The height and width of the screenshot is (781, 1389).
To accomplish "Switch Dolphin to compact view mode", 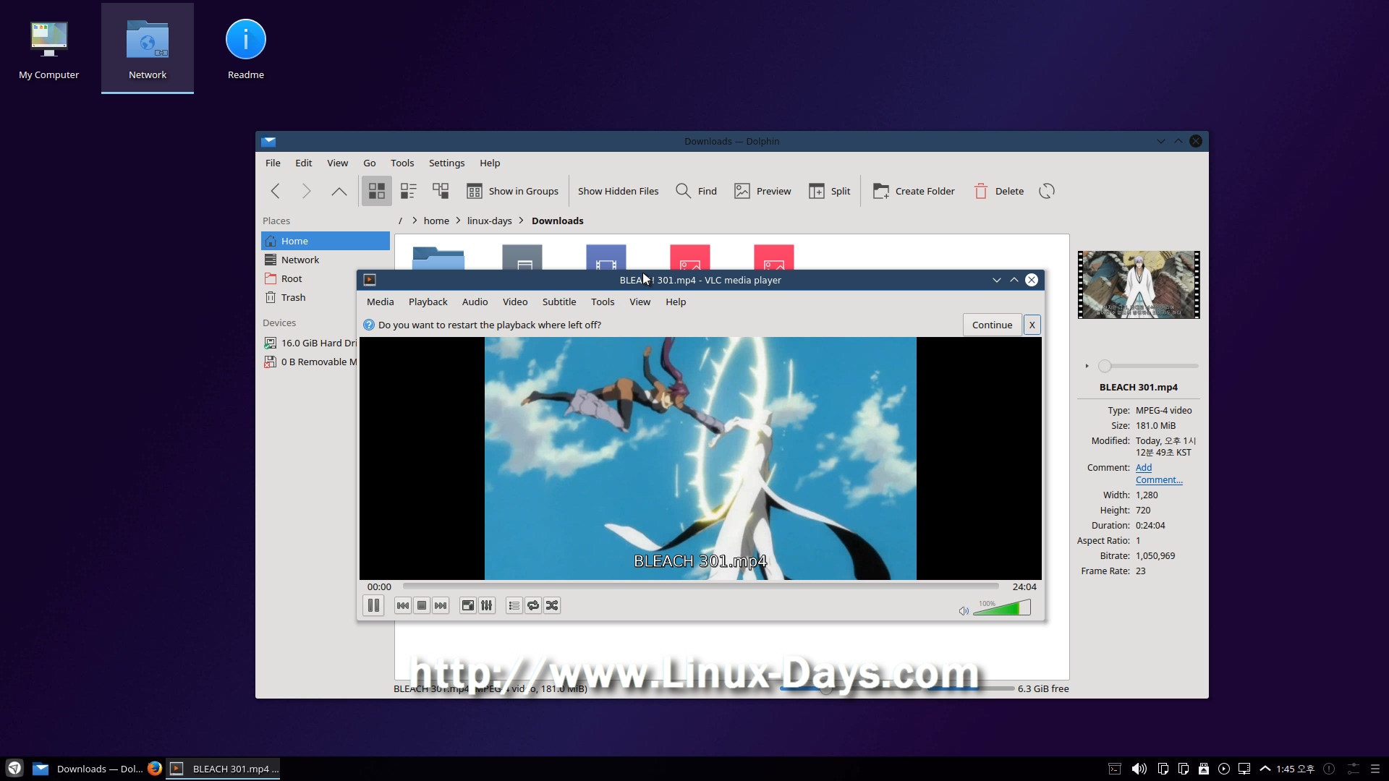I will (x=409, y=191).
